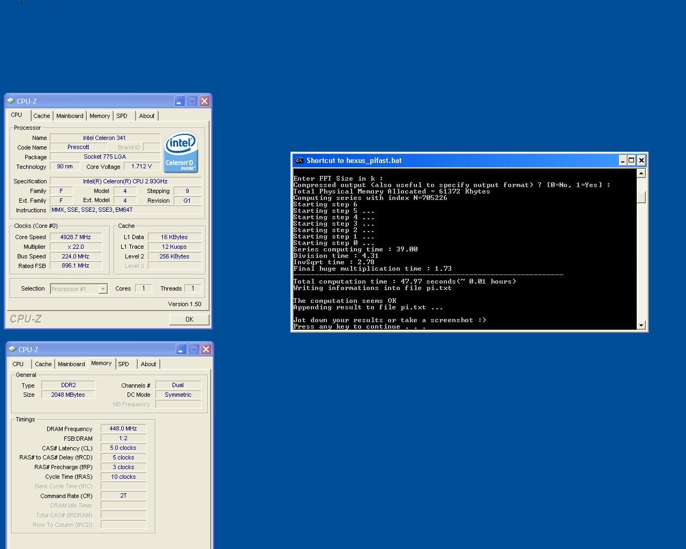The width and height of the screenshot is (686, 549).
Task: Click the Revision value G1
Action: pos(187,201)
